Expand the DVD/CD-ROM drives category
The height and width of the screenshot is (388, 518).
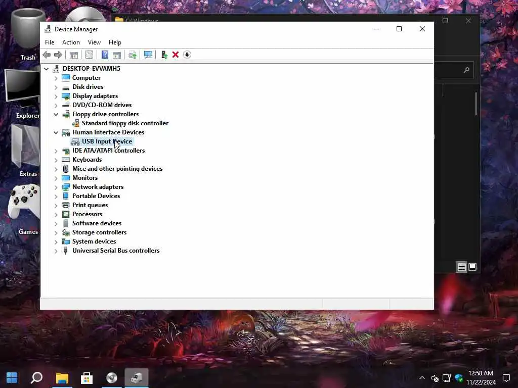[x=56, y=105]
